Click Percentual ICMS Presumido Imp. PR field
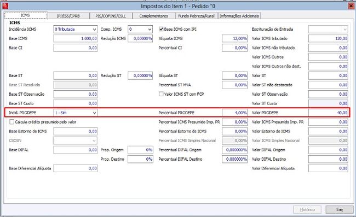 click(x=234, y=122)
